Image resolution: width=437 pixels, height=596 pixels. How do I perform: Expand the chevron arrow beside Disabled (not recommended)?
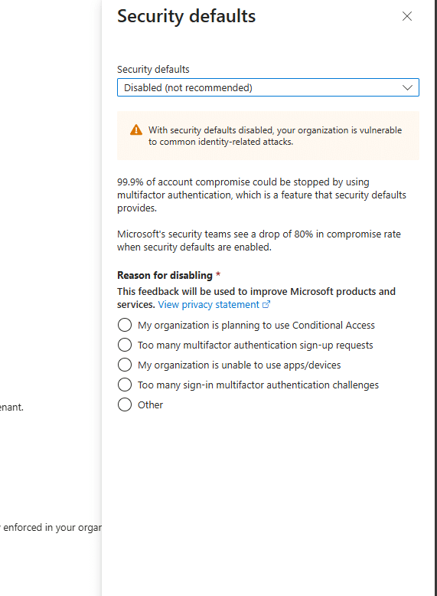click(407, 88)
